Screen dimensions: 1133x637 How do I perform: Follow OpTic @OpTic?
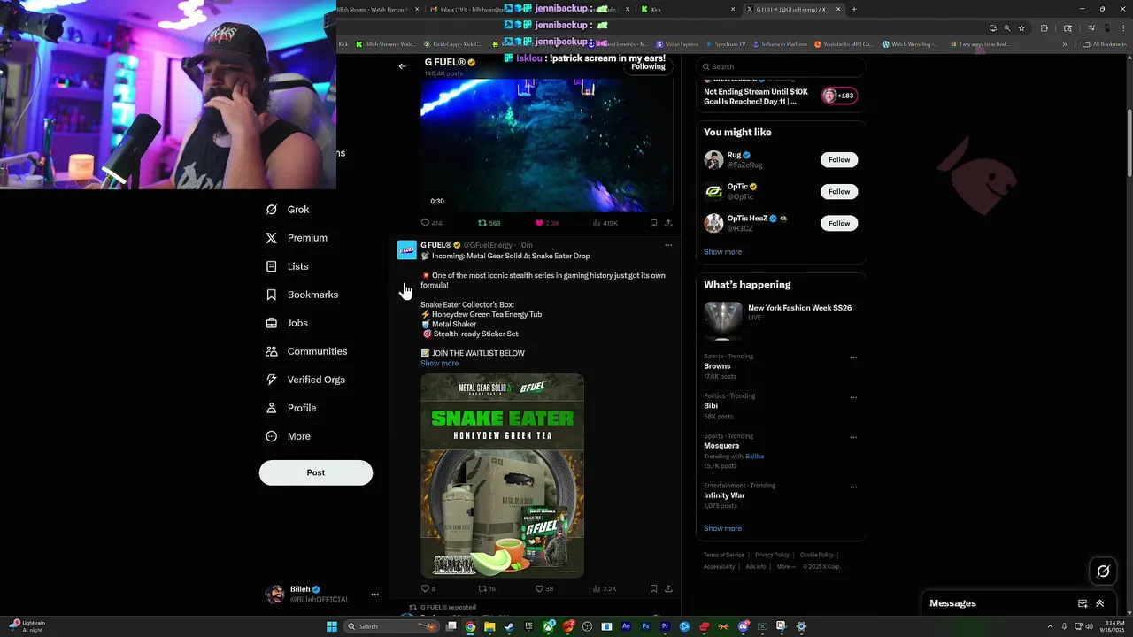[x=839, y=192]
